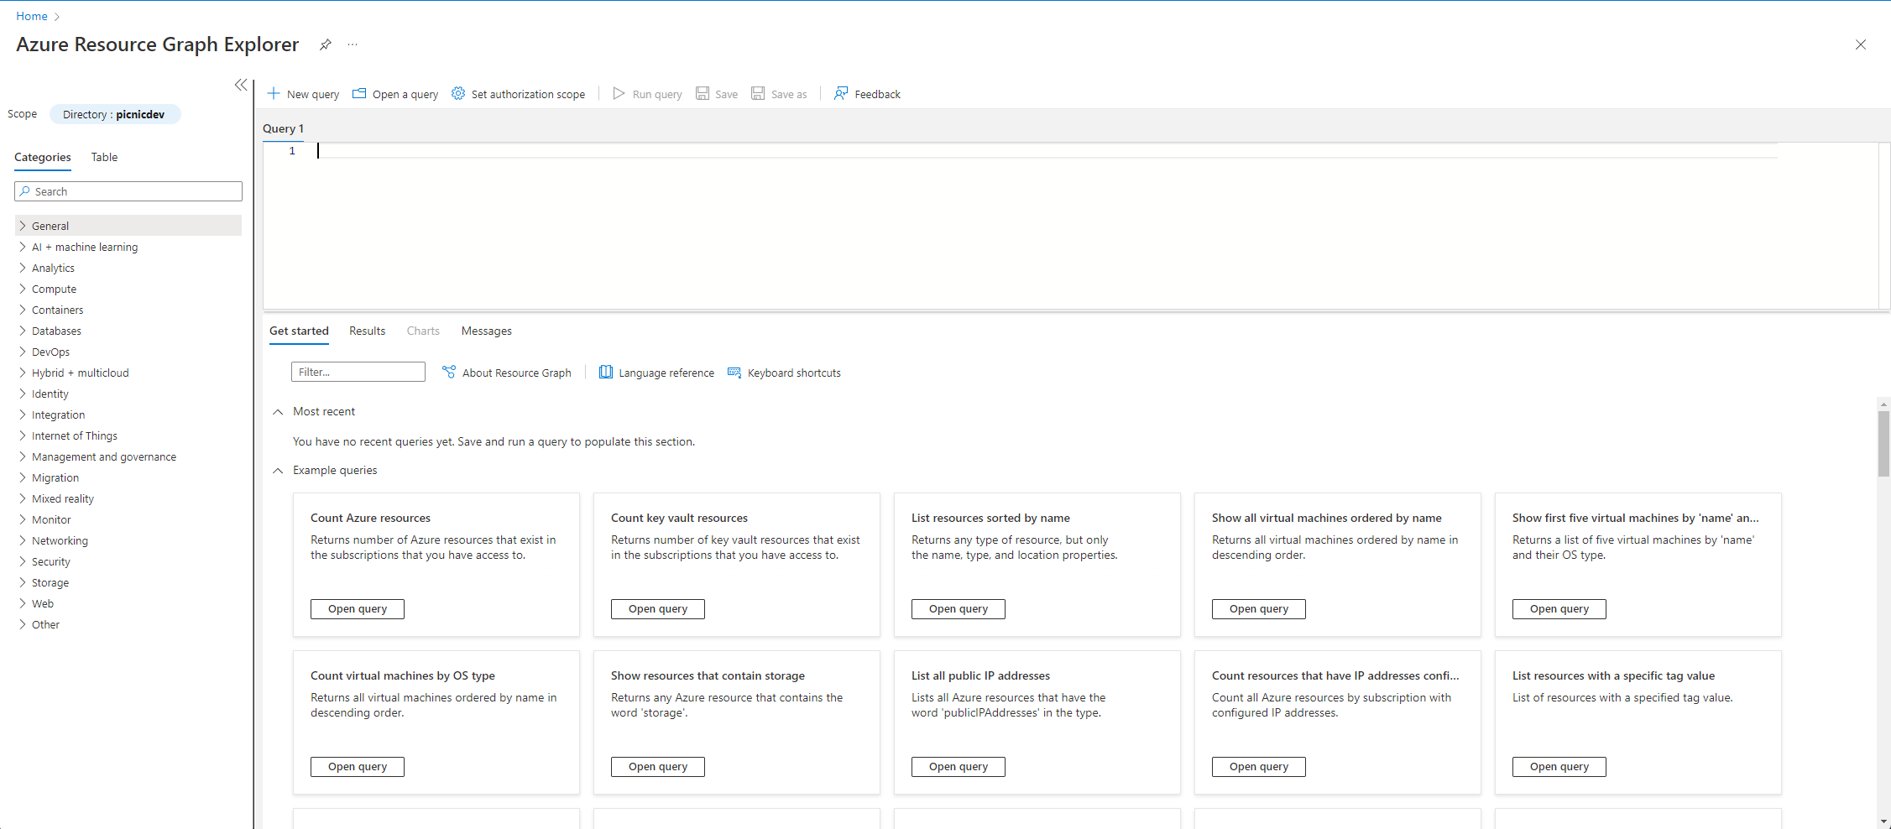Viewport: 1891px width, 829px height.
Task: Open query for List resources sorted by name
Action: [x=959, y=609]
